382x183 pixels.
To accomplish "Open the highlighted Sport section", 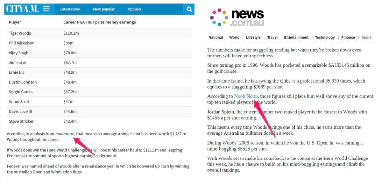I will pos(366,37).
